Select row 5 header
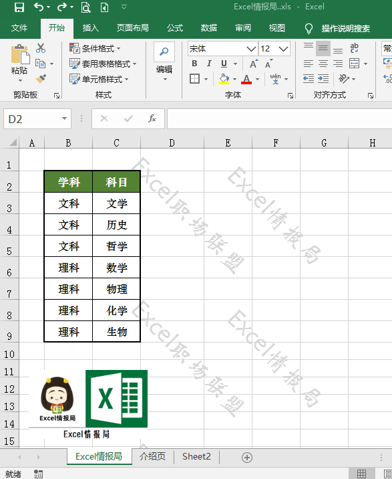392x479 pixels. coord(9,246)
